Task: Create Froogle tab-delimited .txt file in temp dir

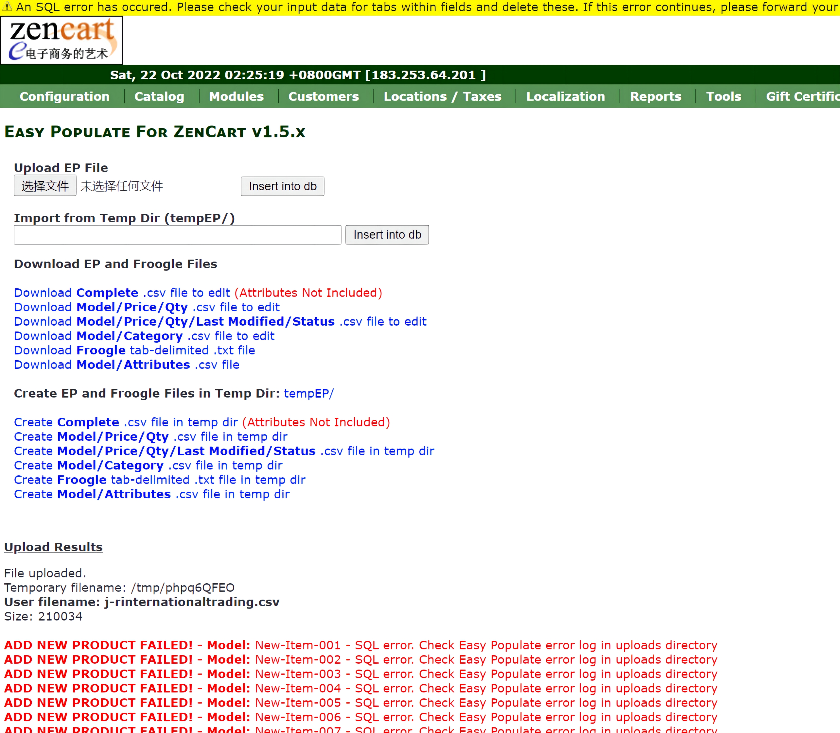Action: point(160,480)
